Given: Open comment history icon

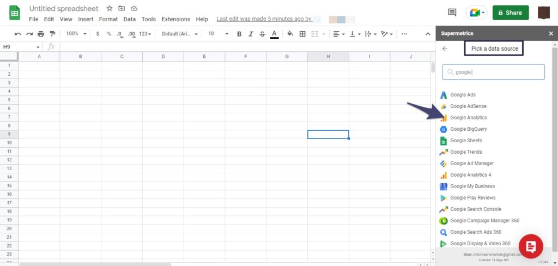Looking at the screenshot, I should [452, 13].
